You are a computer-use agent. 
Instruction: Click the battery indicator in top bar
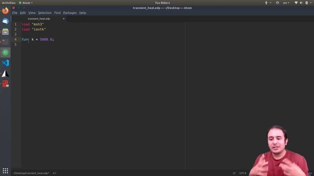pyautogui.click(x=306, y=3)
